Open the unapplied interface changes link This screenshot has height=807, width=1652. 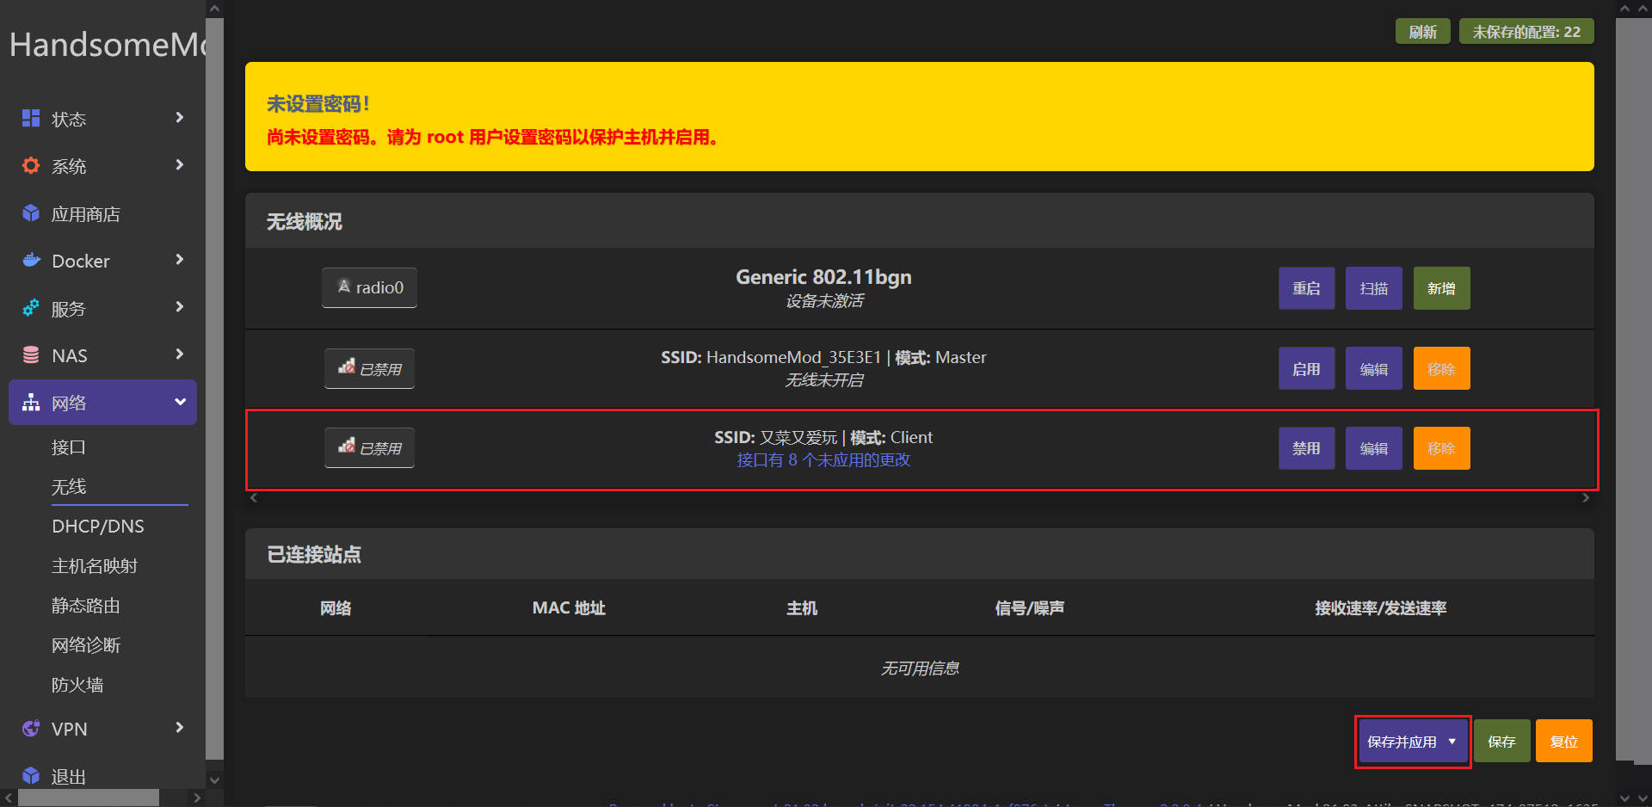823,460
